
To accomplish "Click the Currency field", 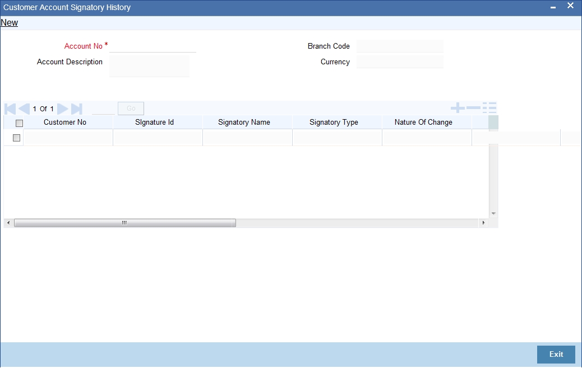I will (400, 62).
